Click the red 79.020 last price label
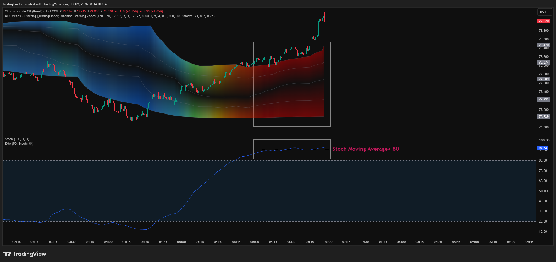This screenshot has height=262, width=556. click(544, 21)
